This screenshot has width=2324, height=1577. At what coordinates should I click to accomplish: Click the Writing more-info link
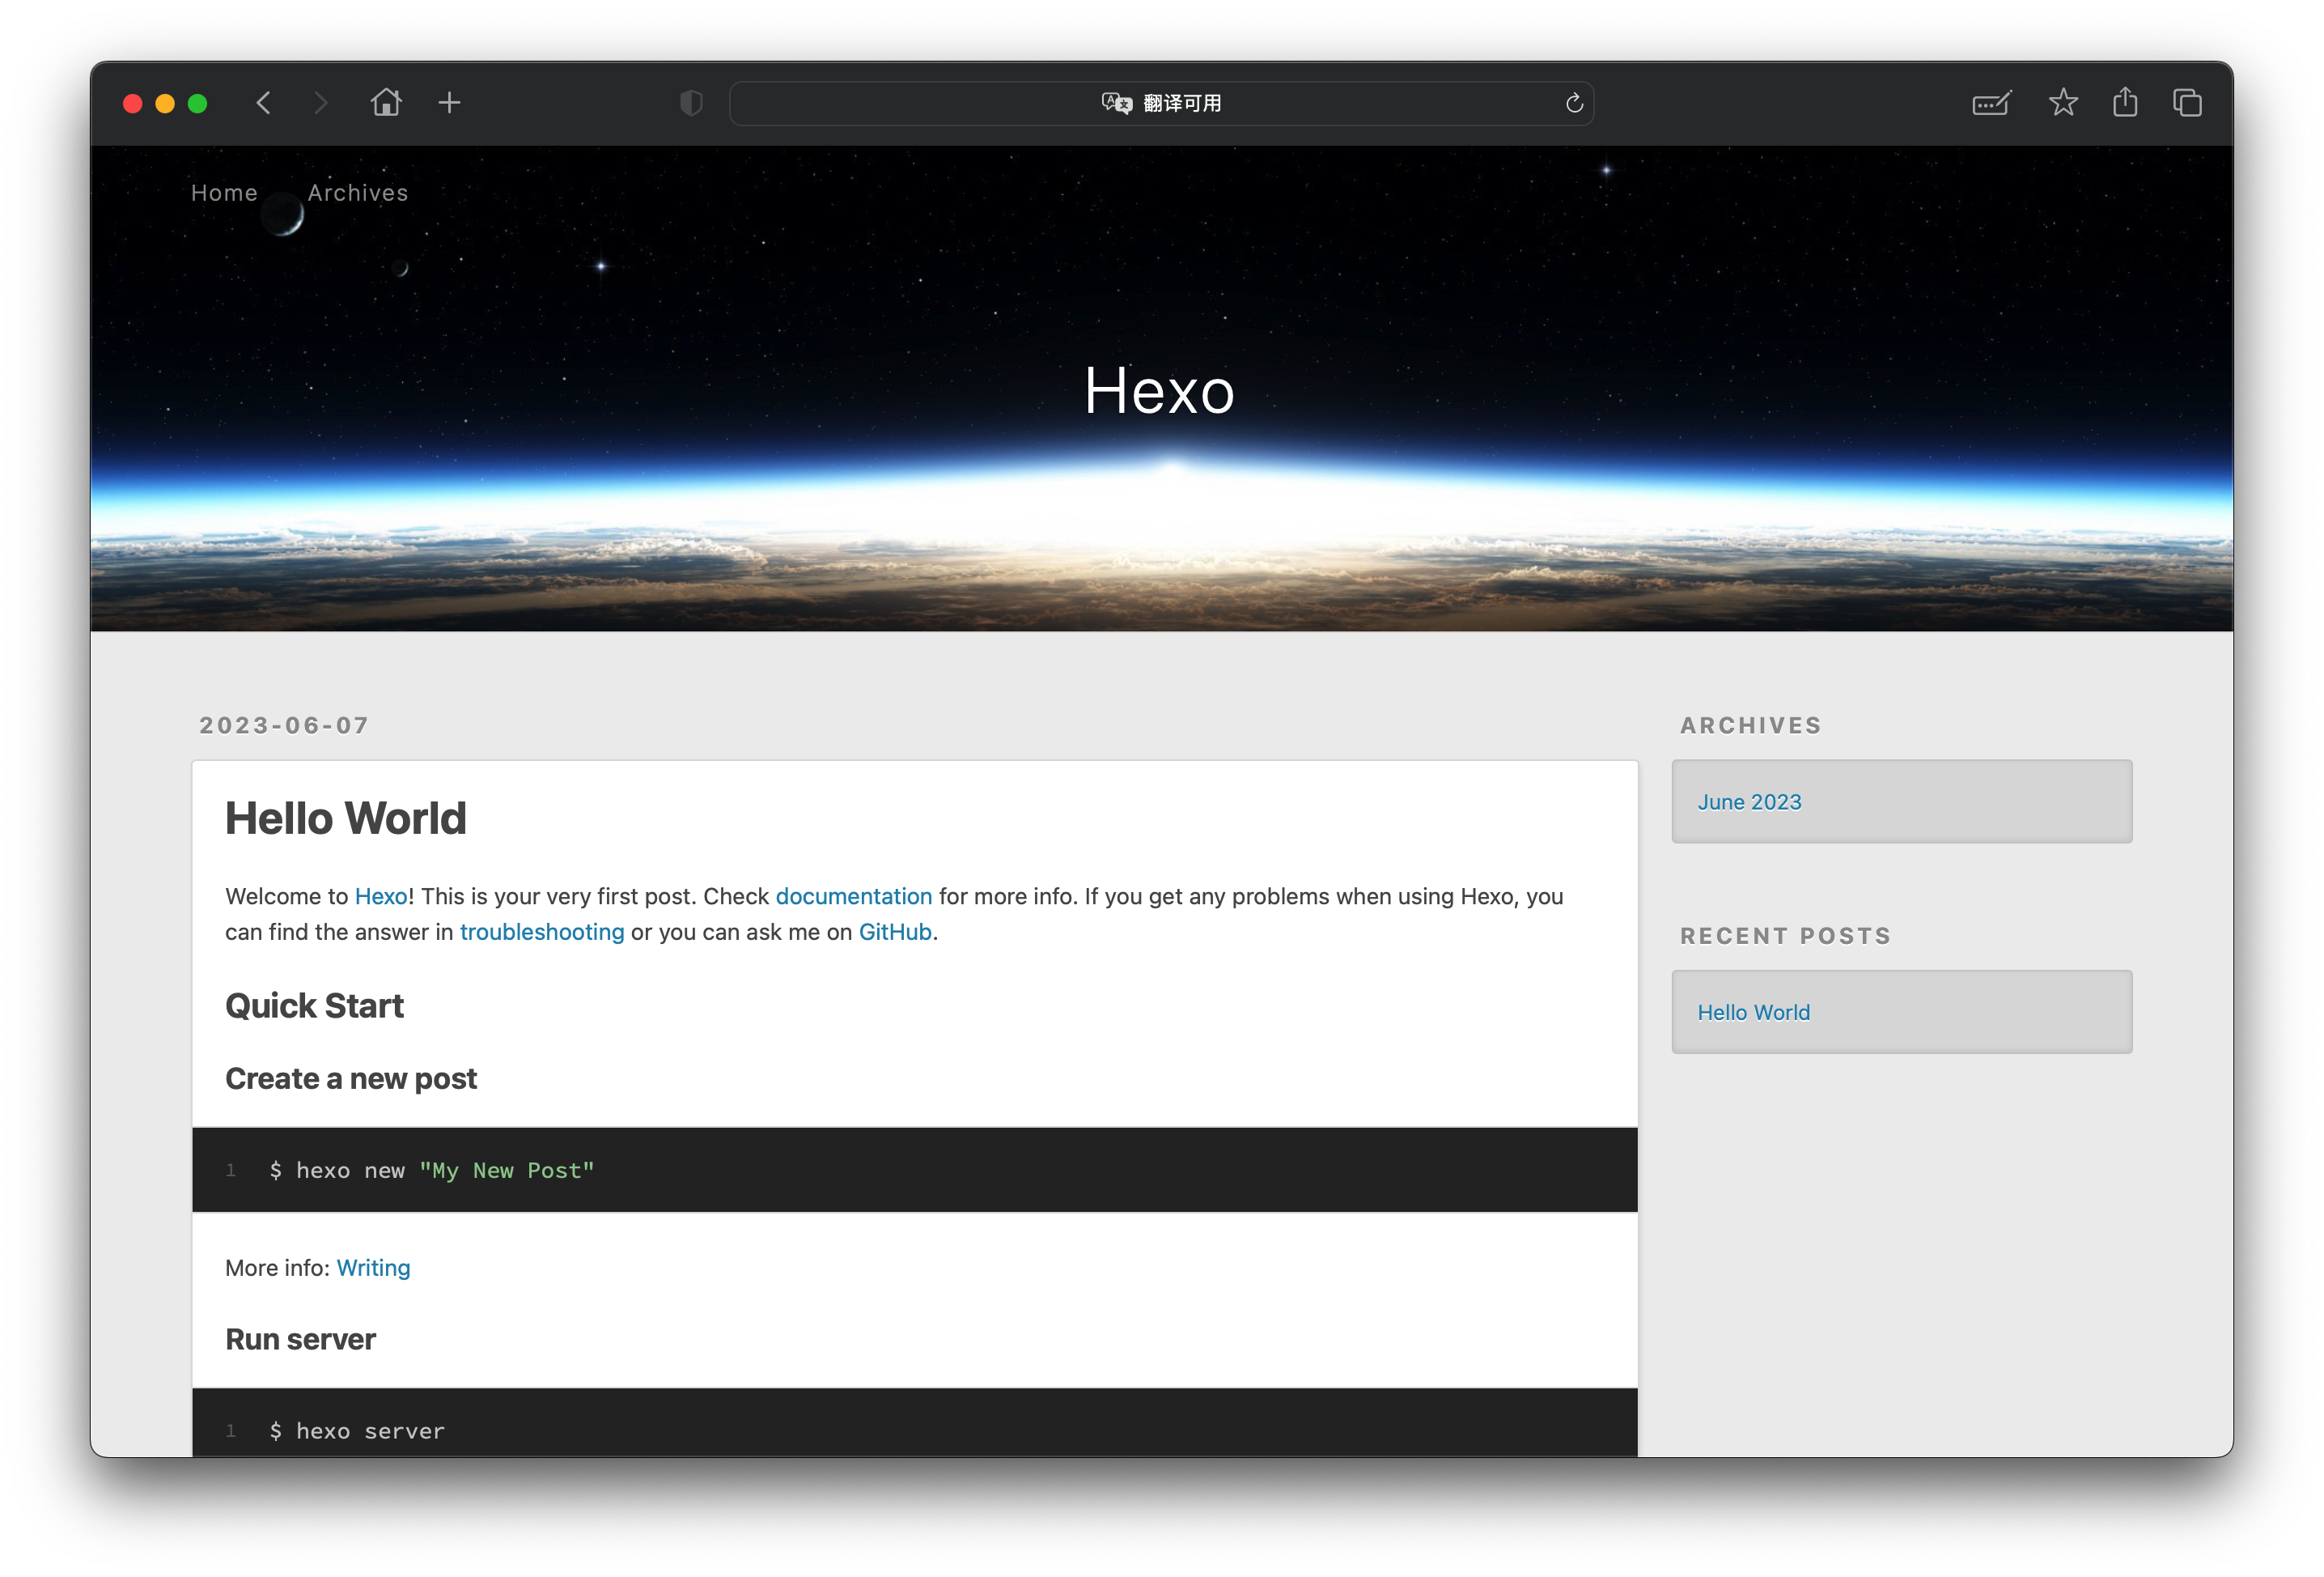coord(373,1268)
